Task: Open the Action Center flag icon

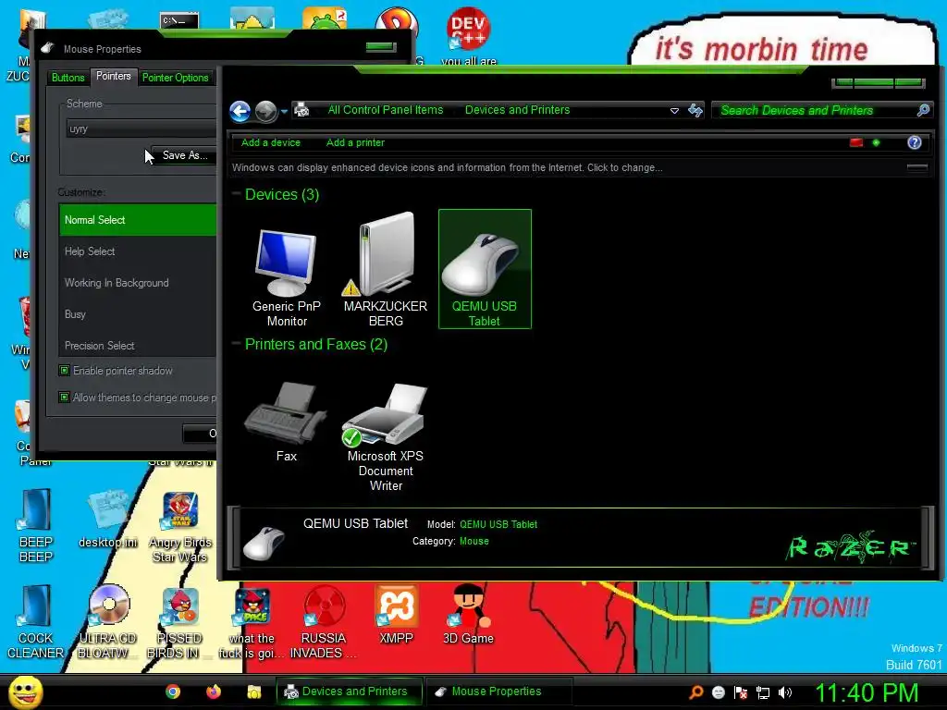Action: click(x=741, y=692)
